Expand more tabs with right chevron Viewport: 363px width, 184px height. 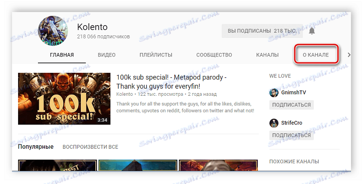click(x=348, y=55)
